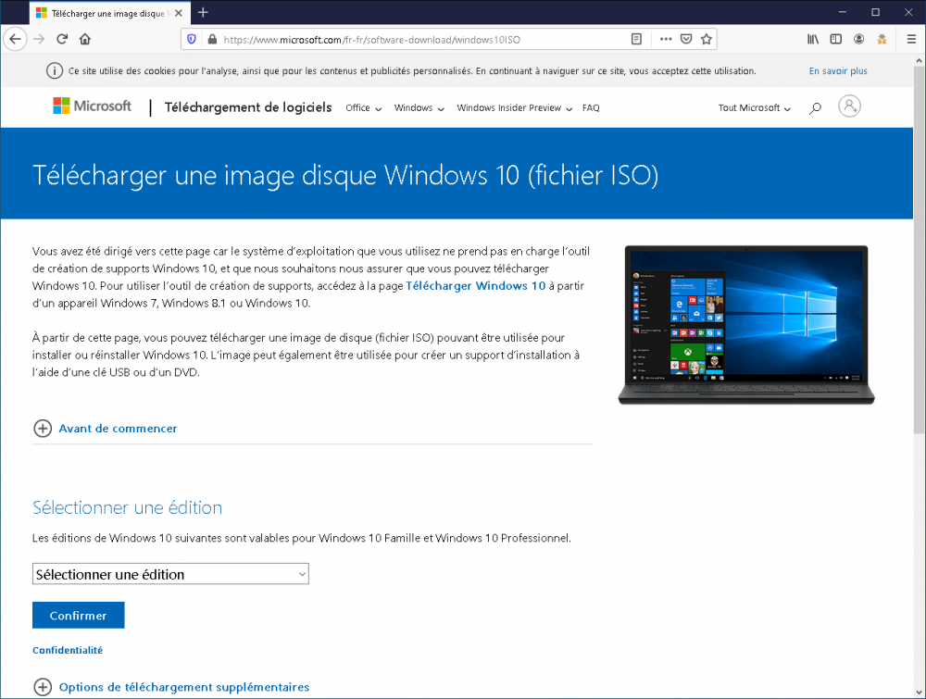
Task: Click the Windows 10 laptop image
Action: (x=745, y=325)
